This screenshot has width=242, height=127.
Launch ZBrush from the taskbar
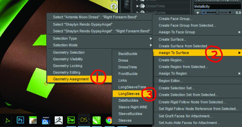(x=59, y=120)
